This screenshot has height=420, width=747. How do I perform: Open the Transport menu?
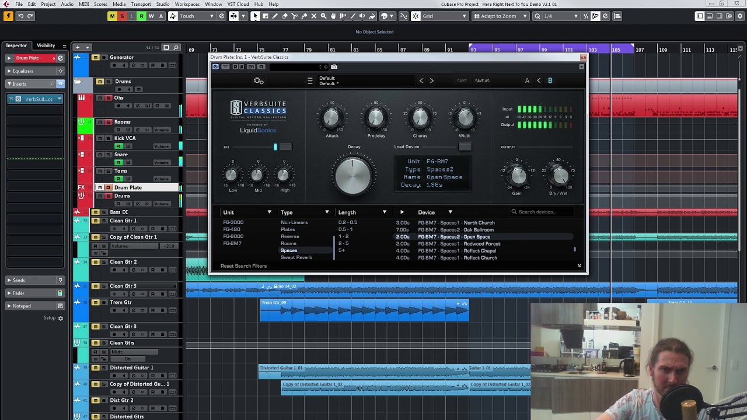[x=141, y=4]
